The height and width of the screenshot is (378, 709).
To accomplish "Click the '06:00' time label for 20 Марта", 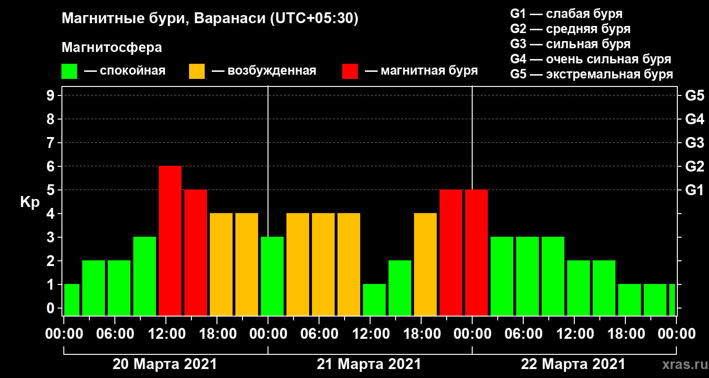I will (x=115, y=334).
